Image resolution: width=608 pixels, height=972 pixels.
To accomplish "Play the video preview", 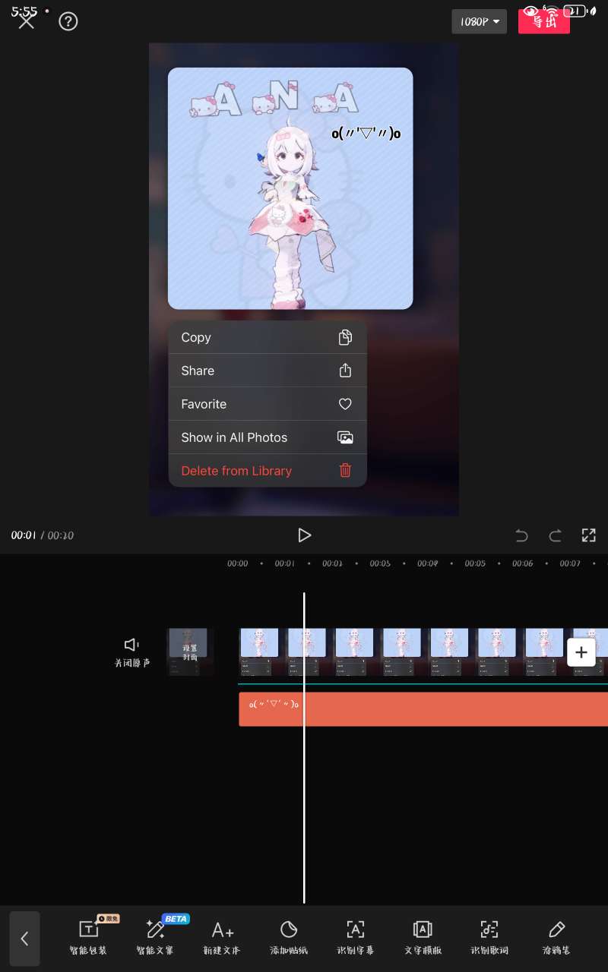I will pos(304,535).
